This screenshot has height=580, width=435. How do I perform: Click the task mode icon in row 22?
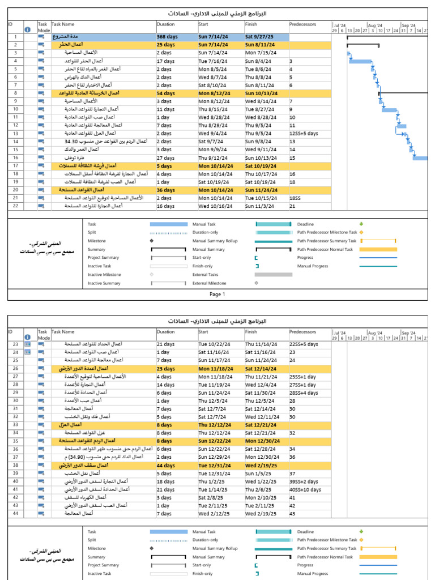41,206
